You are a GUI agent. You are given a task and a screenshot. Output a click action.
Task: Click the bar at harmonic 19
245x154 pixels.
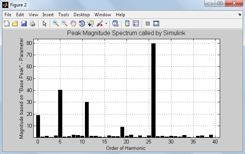(x=122, y=132)
